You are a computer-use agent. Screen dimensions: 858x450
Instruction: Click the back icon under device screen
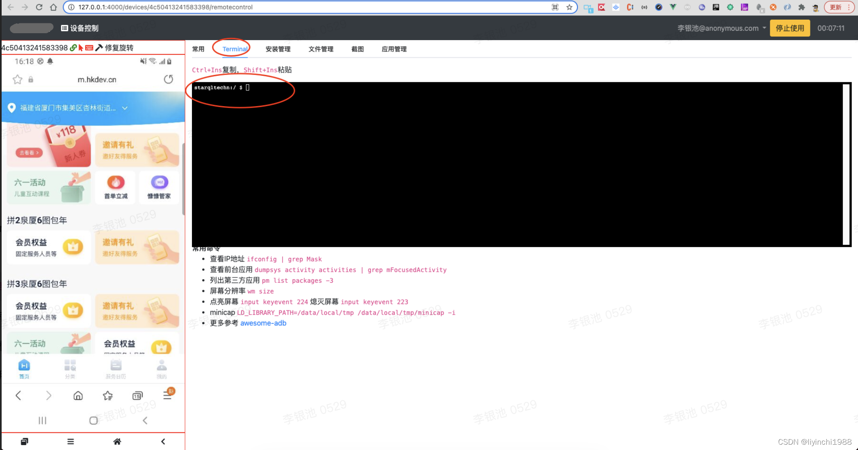click(x=163, y=441)
